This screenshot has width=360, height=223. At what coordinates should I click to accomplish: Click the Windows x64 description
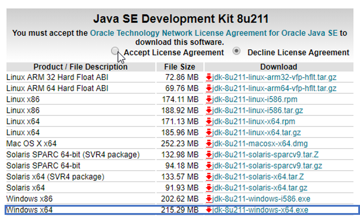pyautogui.click(x=29, y=210)
